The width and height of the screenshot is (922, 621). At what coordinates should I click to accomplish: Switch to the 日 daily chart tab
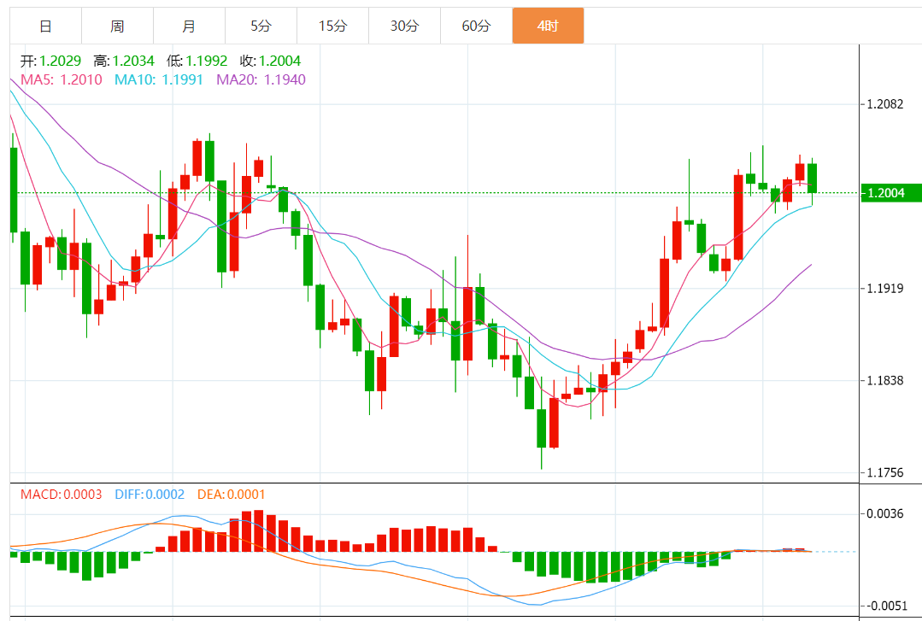pos(46,26)
